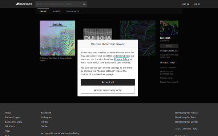
Task: Click Contact DUHKHA link
Action: (168, 67)
